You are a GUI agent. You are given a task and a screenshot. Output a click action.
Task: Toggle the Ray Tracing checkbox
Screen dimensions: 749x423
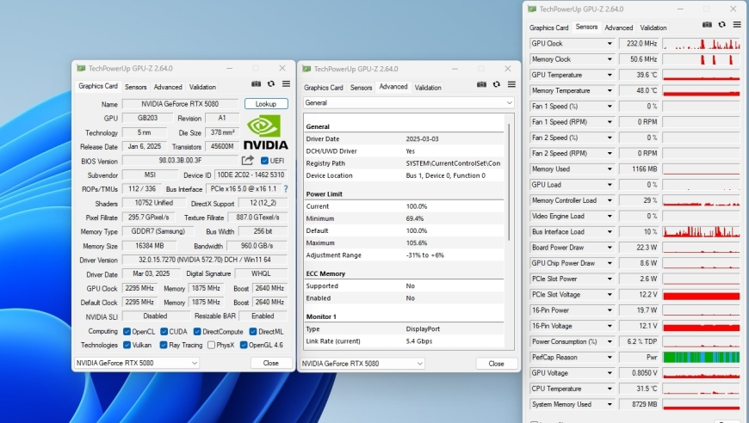[x=164, y=345]
